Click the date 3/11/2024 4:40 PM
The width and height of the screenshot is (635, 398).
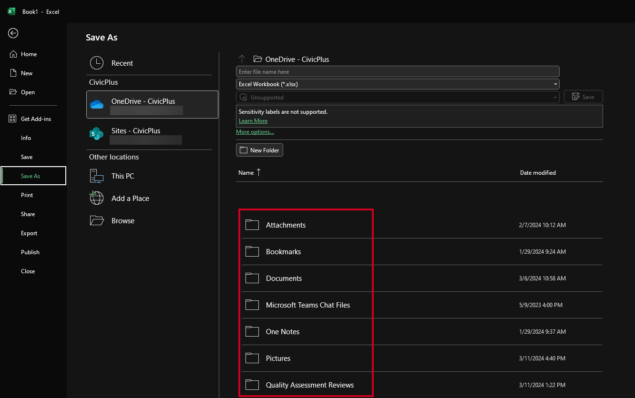(x=543, y=358)
